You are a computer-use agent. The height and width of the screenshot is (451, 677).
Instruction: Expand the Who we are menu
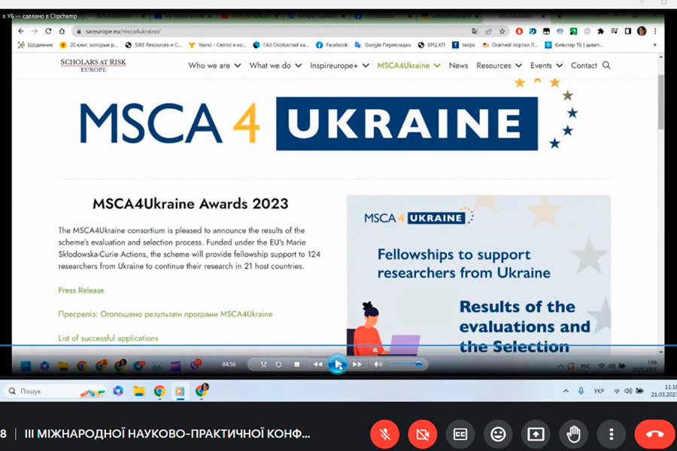[x=214, y=65]
